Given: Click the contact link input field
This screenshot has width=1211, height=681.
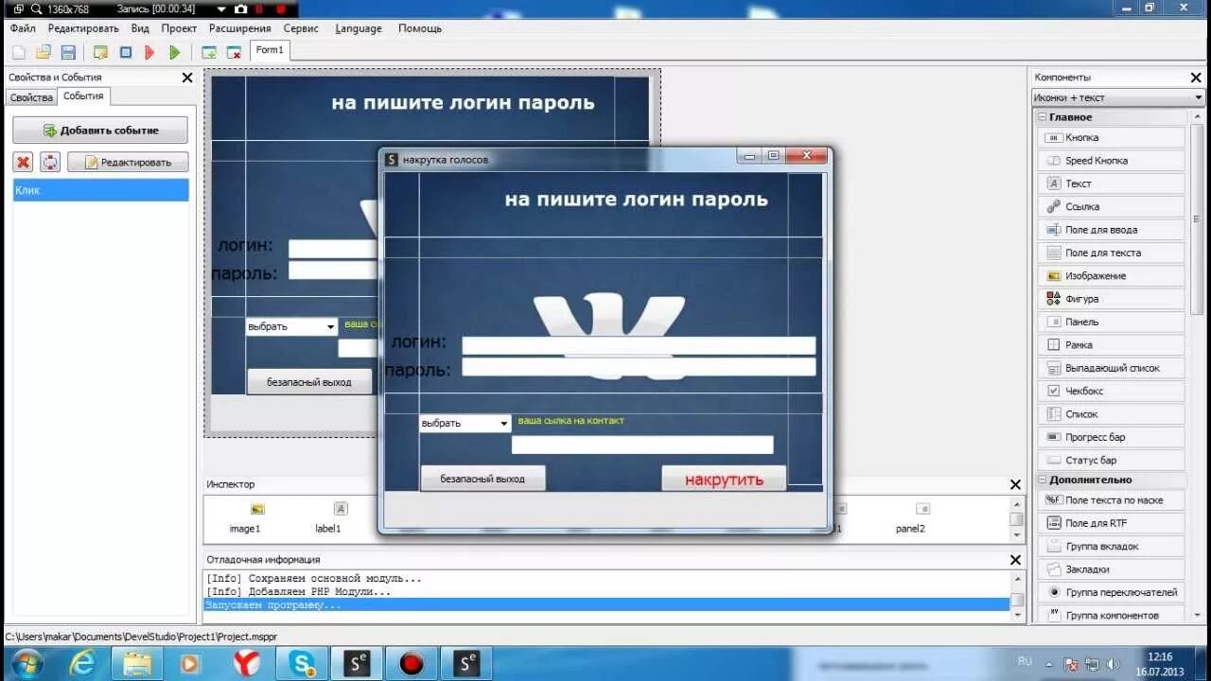Looking at the screenshot, I should [642, 445].
